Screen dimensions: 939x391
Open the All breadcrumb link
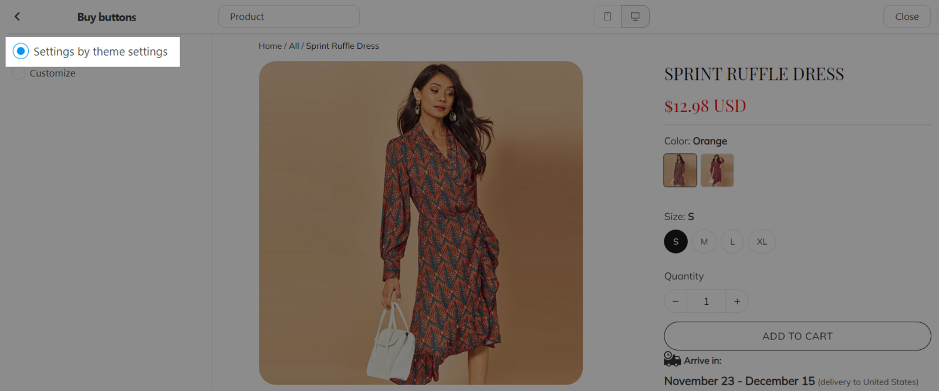(x=294, y=46)
